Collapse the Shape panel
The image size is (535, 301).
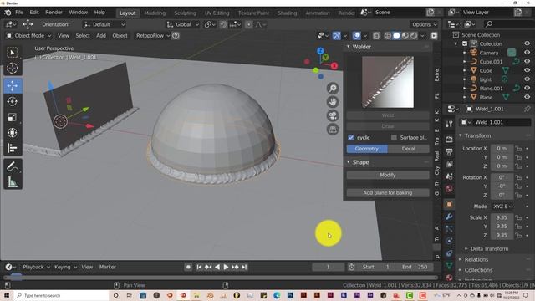(349, 161)
